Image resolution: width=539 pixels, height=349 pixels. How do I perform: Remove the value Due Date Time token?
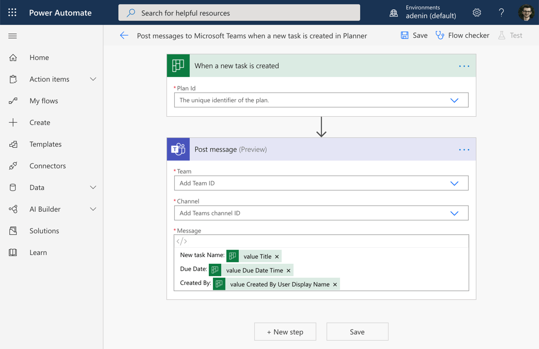288,271
